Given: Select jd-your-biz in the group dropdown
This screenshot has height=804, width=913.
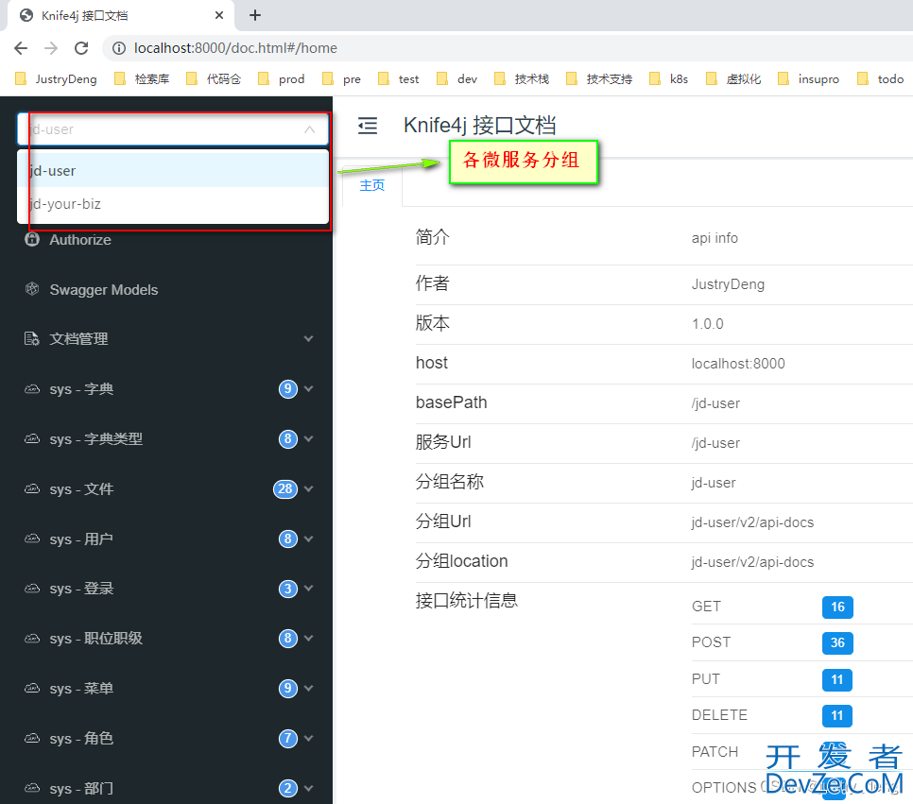Looking at the screenshot, I should pos(173,204).
